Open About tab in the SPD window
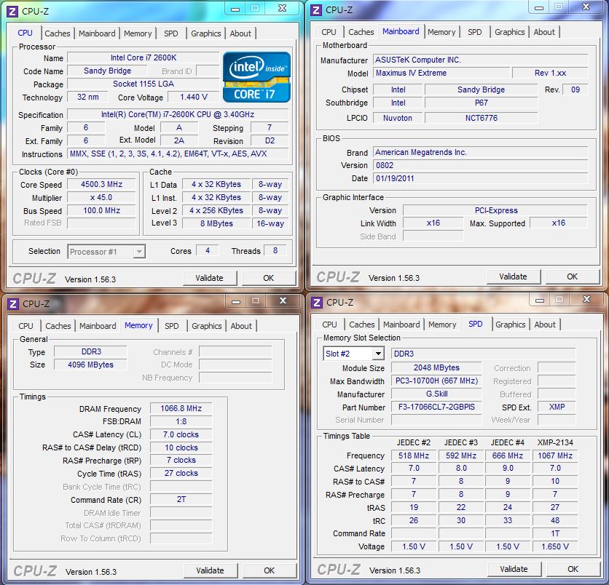The width and height of the screenshot is (609, 585). [x=545, y=325]
